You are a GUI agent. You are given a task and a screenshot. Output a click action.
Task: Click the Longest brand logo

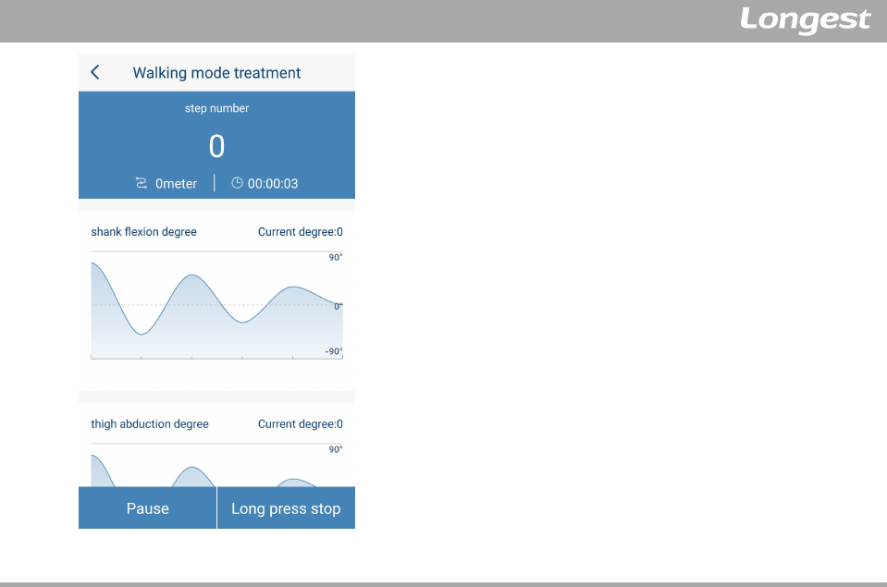805,20
